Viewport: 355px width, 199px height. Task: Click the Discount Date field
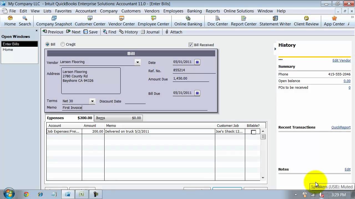pos(135,101)
